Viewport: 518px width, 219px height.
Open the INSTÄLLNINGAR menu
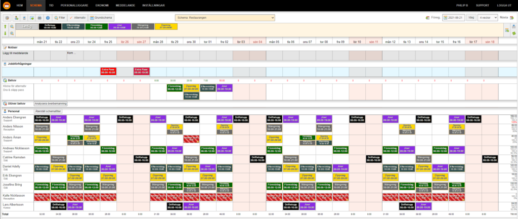(153, 6)
